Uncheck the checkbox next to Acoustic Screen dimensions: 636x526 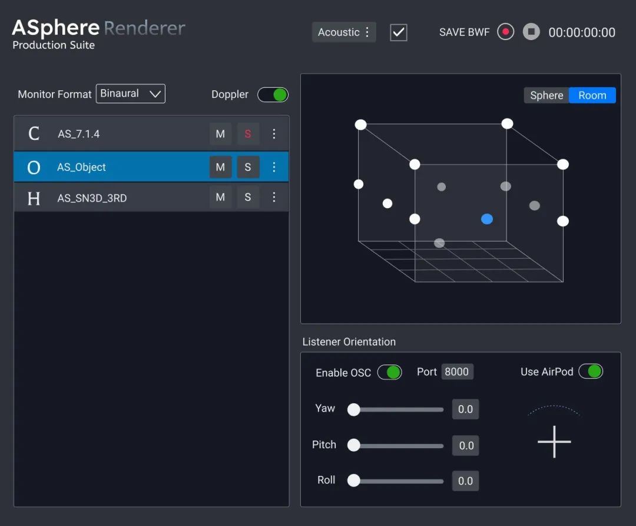pos(399,32)
